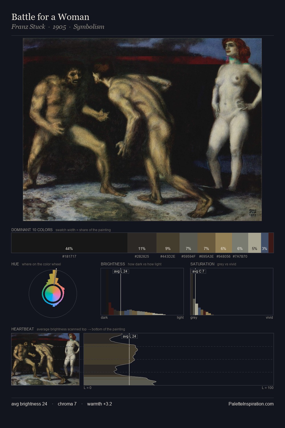Click the artist name Franz Stuck

pos(28,27)
